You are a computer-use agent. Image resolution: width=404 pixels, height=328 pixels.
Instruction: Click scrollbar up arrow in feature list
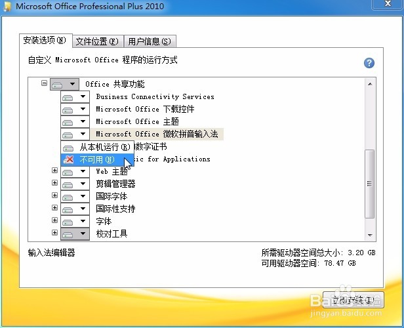click(x=370, y=84)
